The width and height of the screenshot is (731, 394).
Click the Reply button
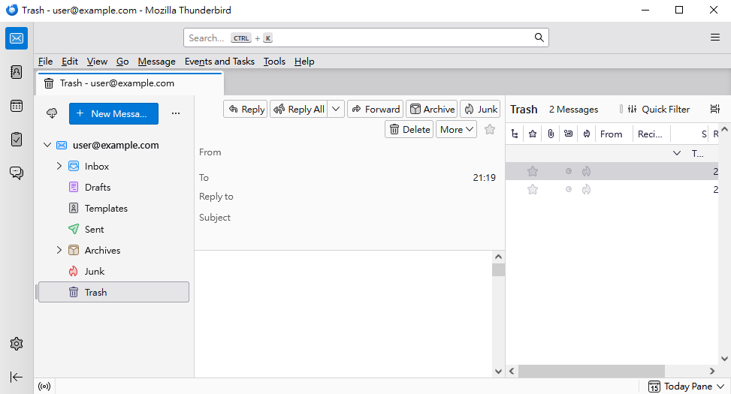point(245,109)
